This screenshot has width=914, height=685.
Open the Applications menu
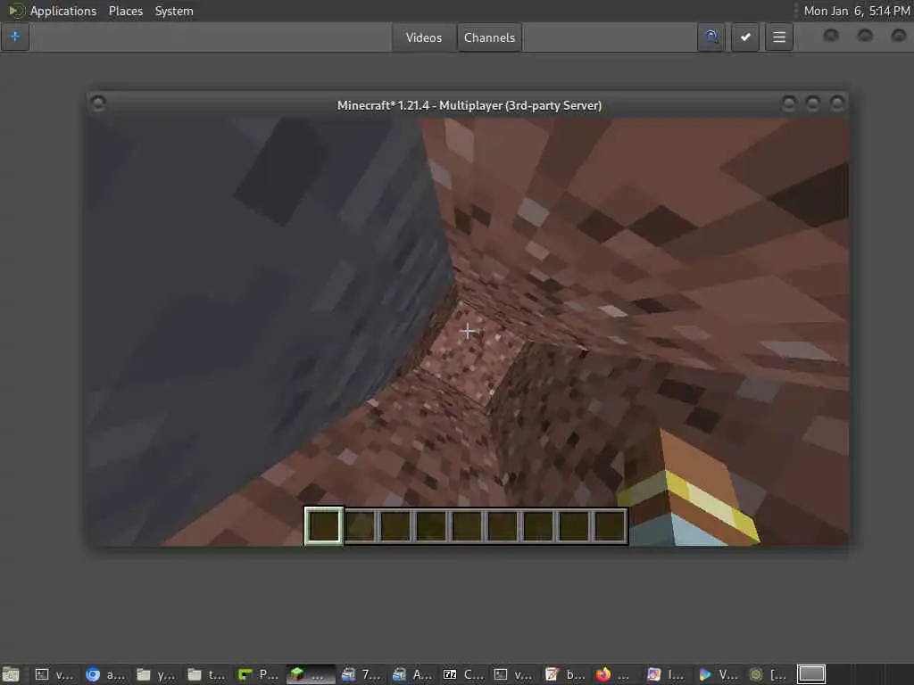[63, 11]
